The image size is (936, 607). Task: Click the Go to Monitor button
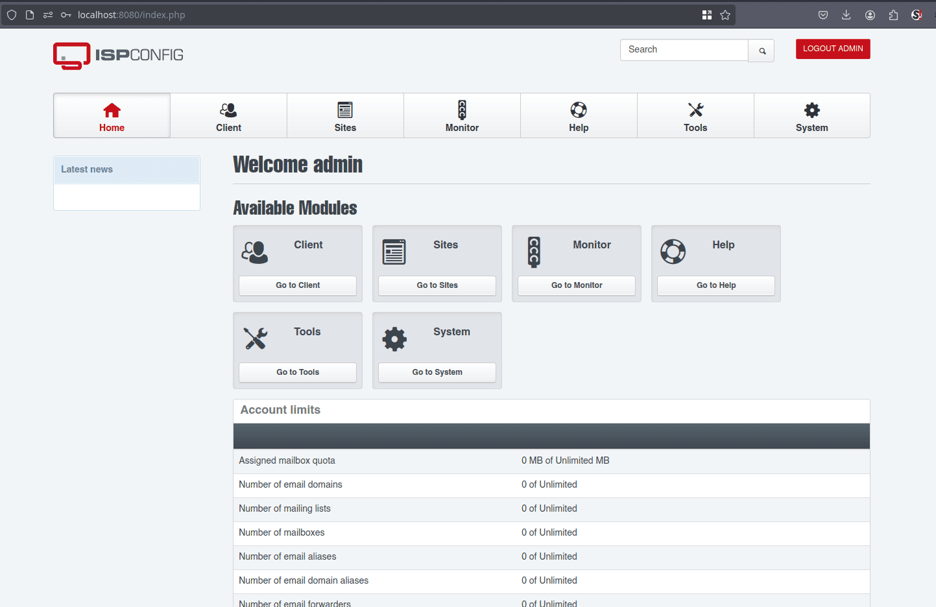(x=577, y=285)
